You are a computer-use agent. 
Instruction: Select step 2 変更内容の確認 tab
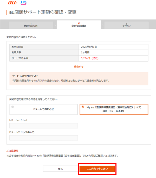click(x=79, y=25)
